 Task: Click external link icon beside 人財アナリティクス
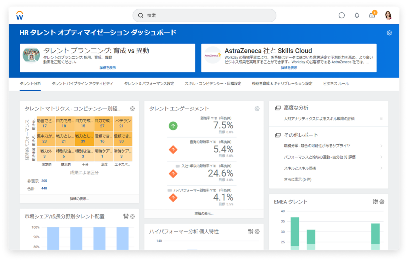(381, 119)
